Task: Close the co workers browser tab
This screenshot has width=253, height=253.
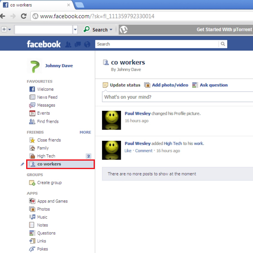Action: pos(69,5)
